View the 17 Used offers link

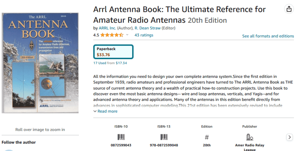[100, 63]
